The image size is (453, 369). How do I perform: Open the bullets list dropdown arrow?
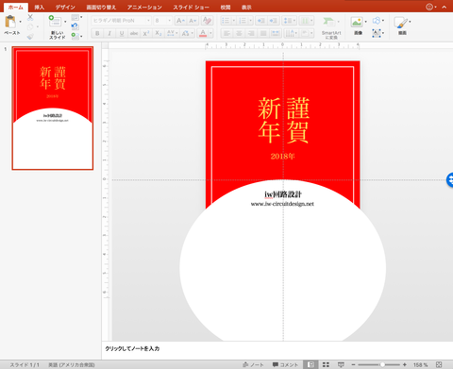[x=234, y=21]
